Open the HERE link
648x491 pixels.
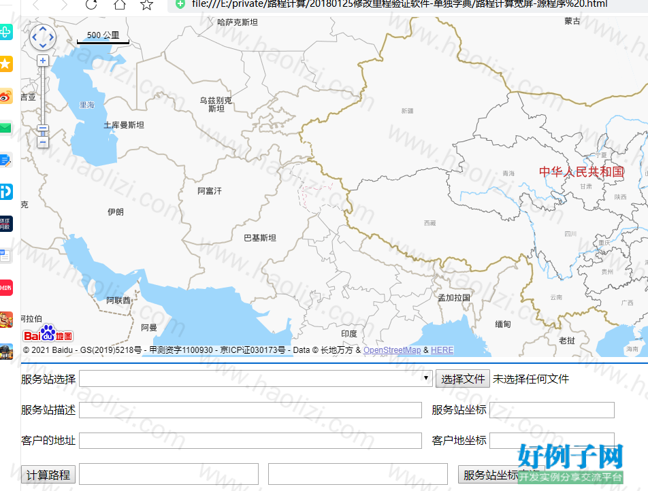pos(442,350)
